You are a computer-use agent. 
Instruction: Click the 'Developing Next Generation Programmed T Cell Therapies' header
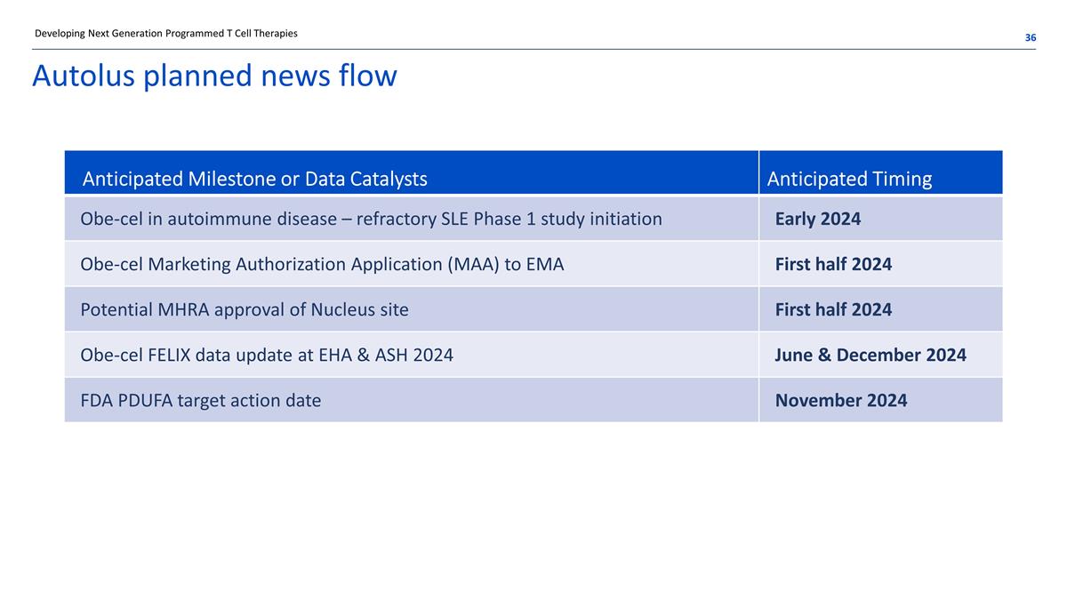166,34
